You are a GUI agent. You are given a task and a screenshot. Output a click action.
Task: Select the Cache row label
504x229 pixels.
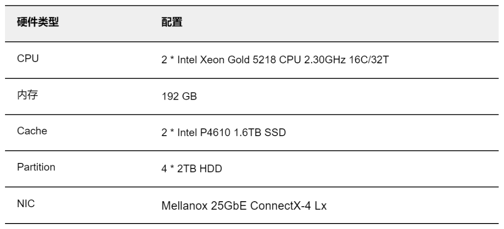pyautogui.click(x=32, y=131)
